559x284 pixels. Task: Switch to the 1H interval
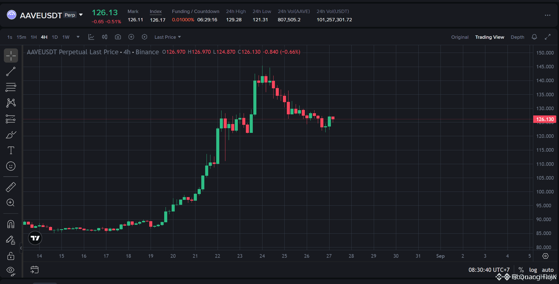[34, 37]
